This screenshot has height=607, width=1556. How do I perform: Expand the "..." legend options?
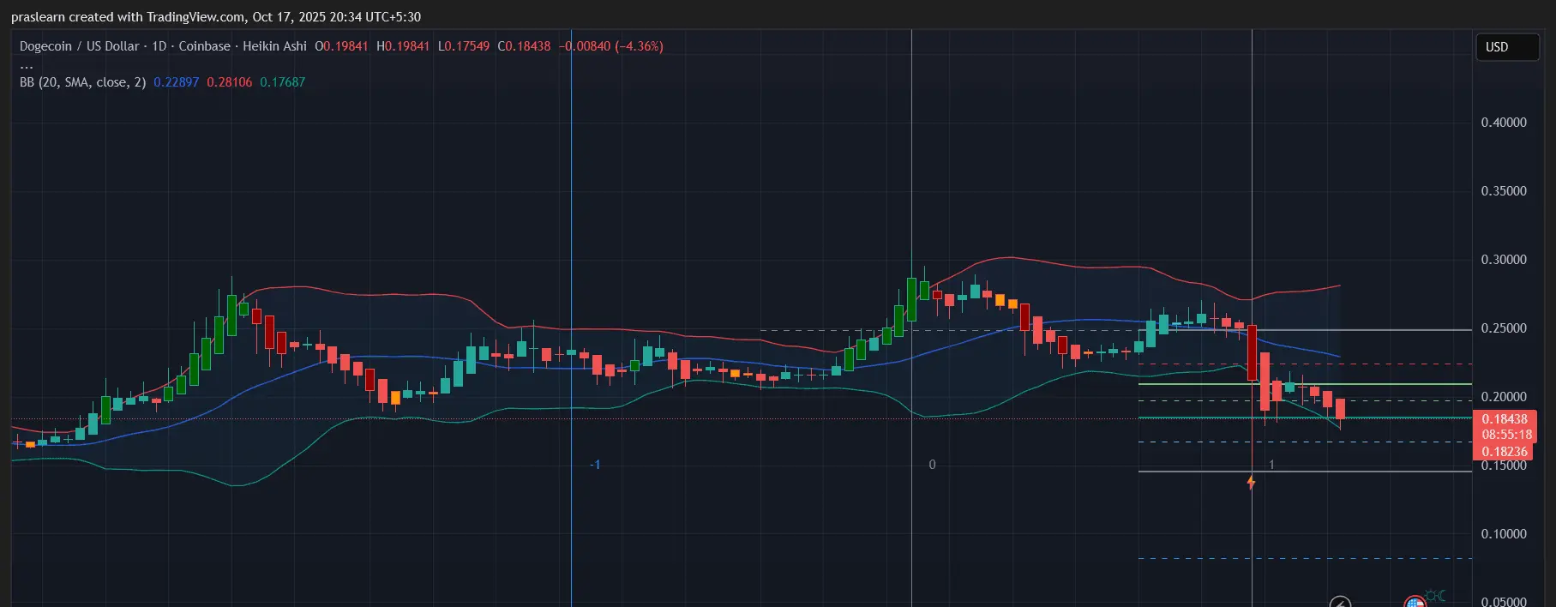27,65
